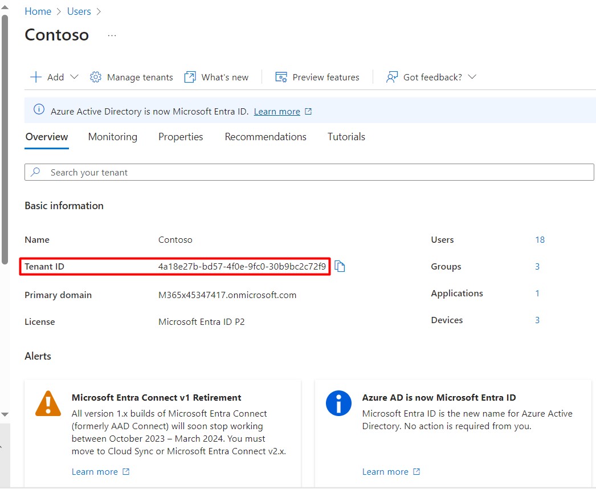The width and height of the screenshot is (596, 489).
Task: Click the Alerts section heading
Action: [38, 356]
